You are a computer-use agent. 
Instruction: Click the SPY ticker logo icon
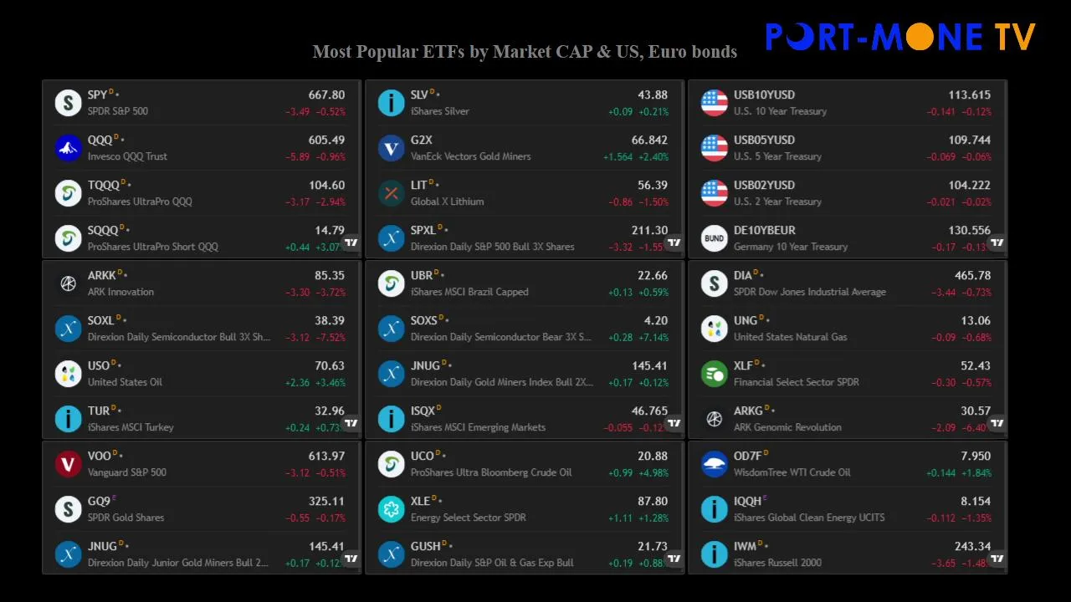coord(68,103)
